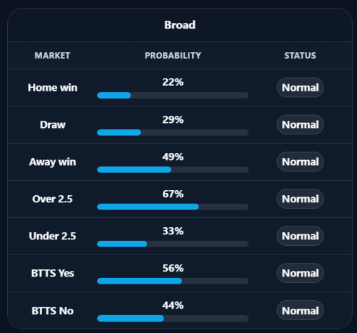
Task: Select the BTTS No Normal status pill
Action: (300, 311)
